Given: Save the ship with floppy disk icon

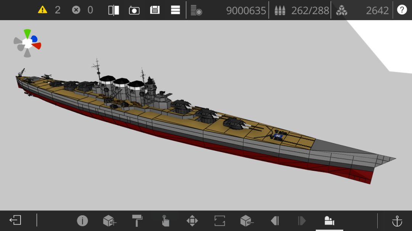Looking at the screenshot, I should [155, 10].
